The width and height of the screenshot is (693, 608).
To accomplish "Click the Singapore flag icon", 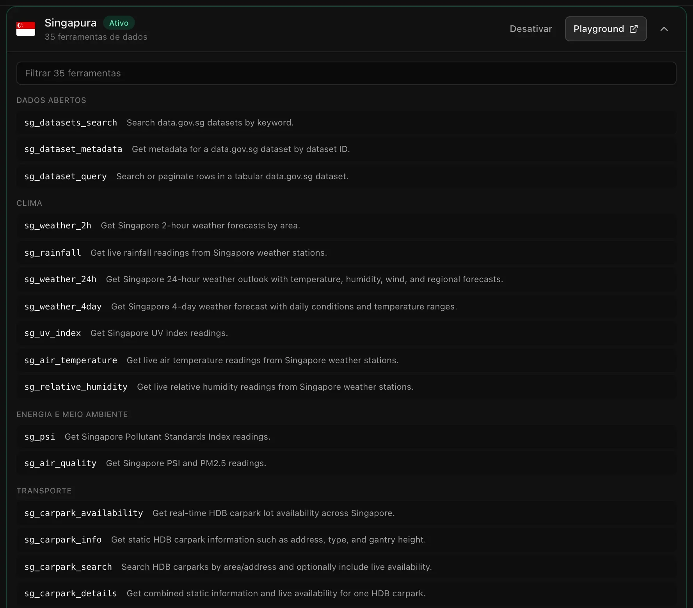I will [x=26, y=29].
